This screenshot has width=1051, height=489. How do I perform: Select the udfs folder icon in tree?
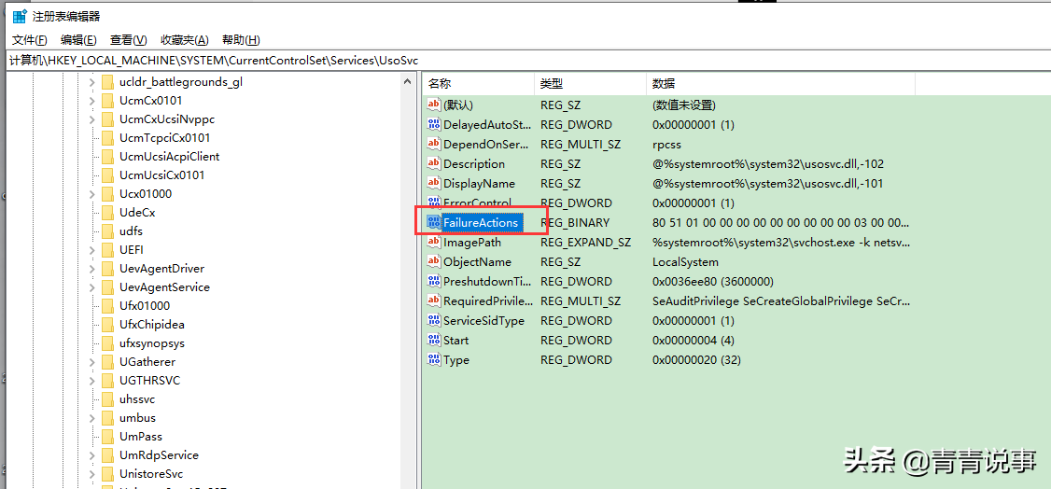pos(107,231)
